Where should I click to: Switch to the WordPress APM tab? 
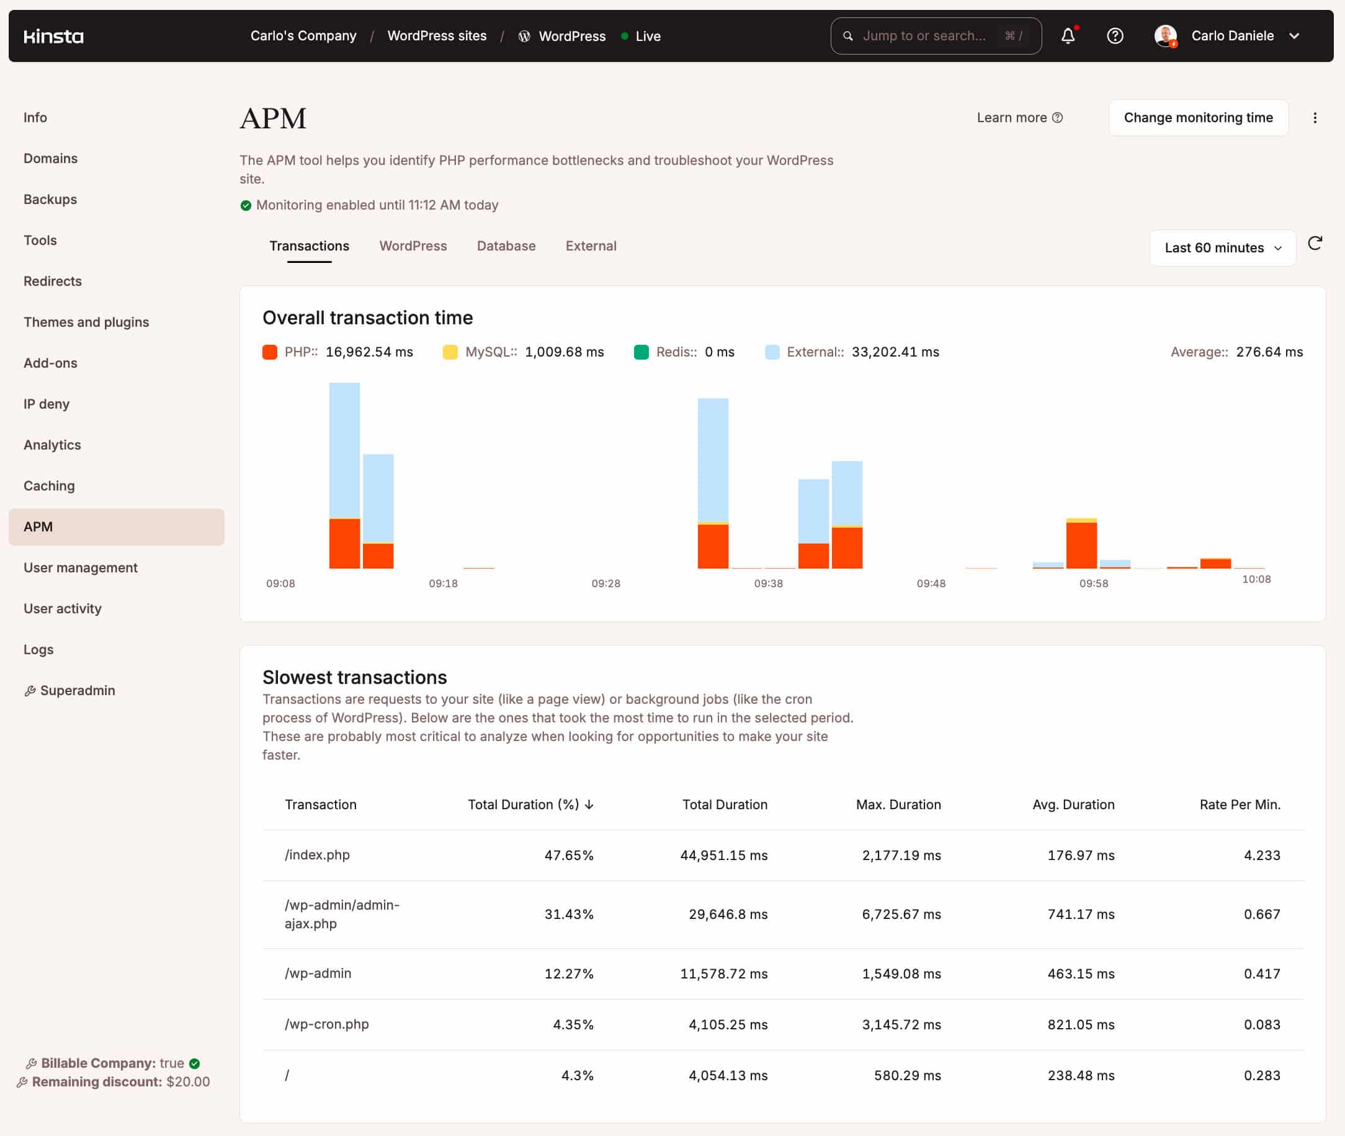coord(413,246)
